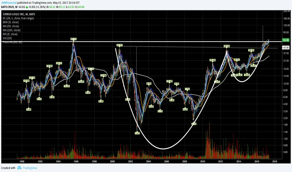Click the 61.13 pivot high label
The image size is (292, 172).
point(74,39)
